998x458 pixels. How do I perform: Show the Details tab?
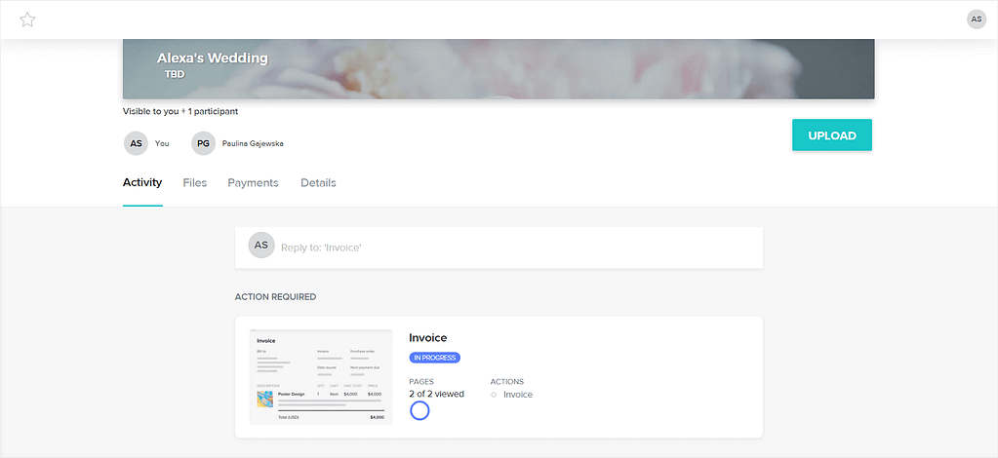point(318,182)
